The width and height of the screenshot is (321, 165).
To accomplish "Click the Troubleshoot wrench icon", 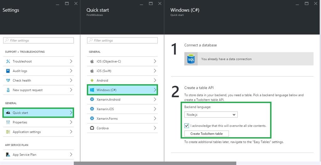I will click(8, 61).
